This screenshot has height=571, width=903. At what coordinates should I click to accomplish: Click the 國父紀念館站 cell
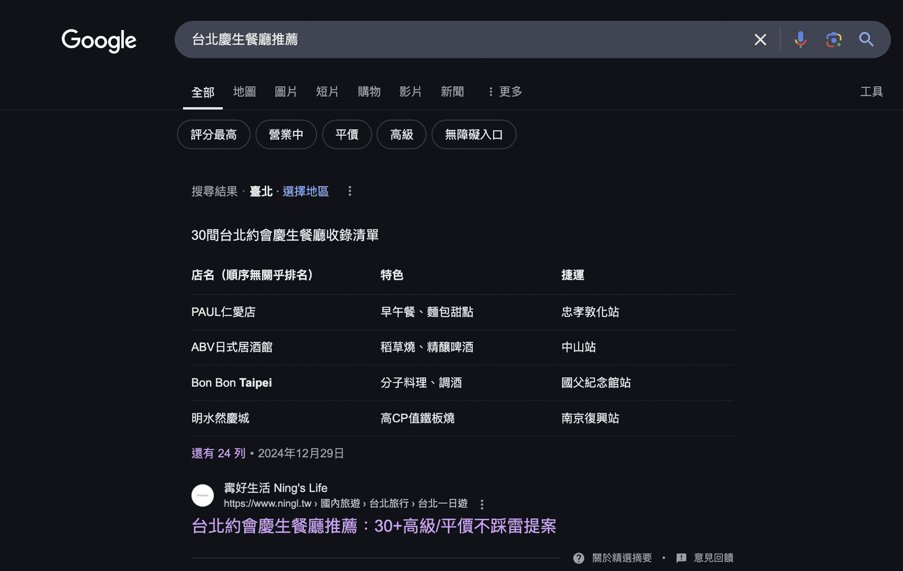[x=597, y=383]
